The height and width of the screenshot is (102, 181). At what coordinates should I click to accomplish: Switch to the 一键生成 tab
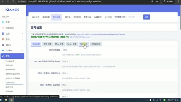67,17
